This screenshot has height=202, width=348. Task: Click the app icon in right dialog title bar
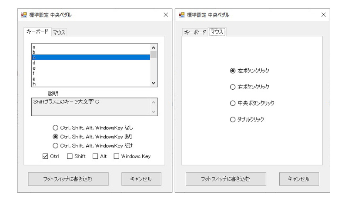(x=181, y=15)
